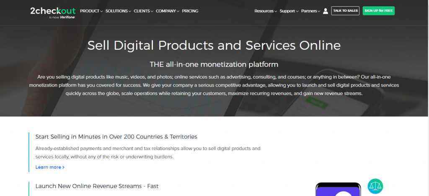429x196 pixels.
Task: Open the PRICING page
Action: point(190,11)
